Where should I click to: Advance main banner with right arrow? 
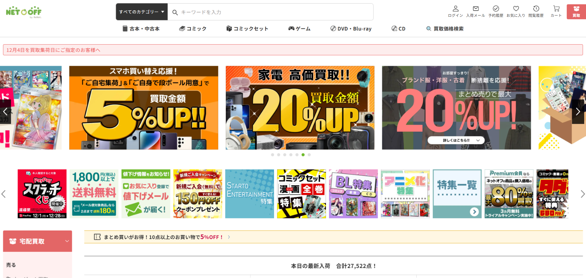(578, 111)
